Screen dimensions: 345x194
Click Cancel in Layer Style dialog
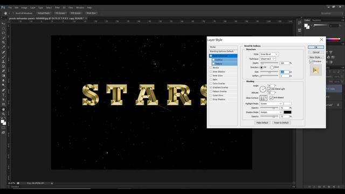(316, 52)
